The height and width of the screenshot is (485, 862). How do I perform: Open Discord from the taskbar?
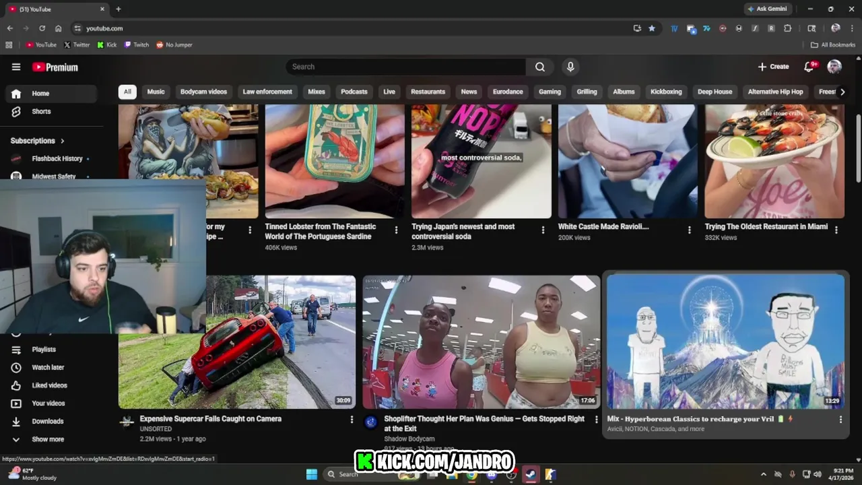coord(492,474)
